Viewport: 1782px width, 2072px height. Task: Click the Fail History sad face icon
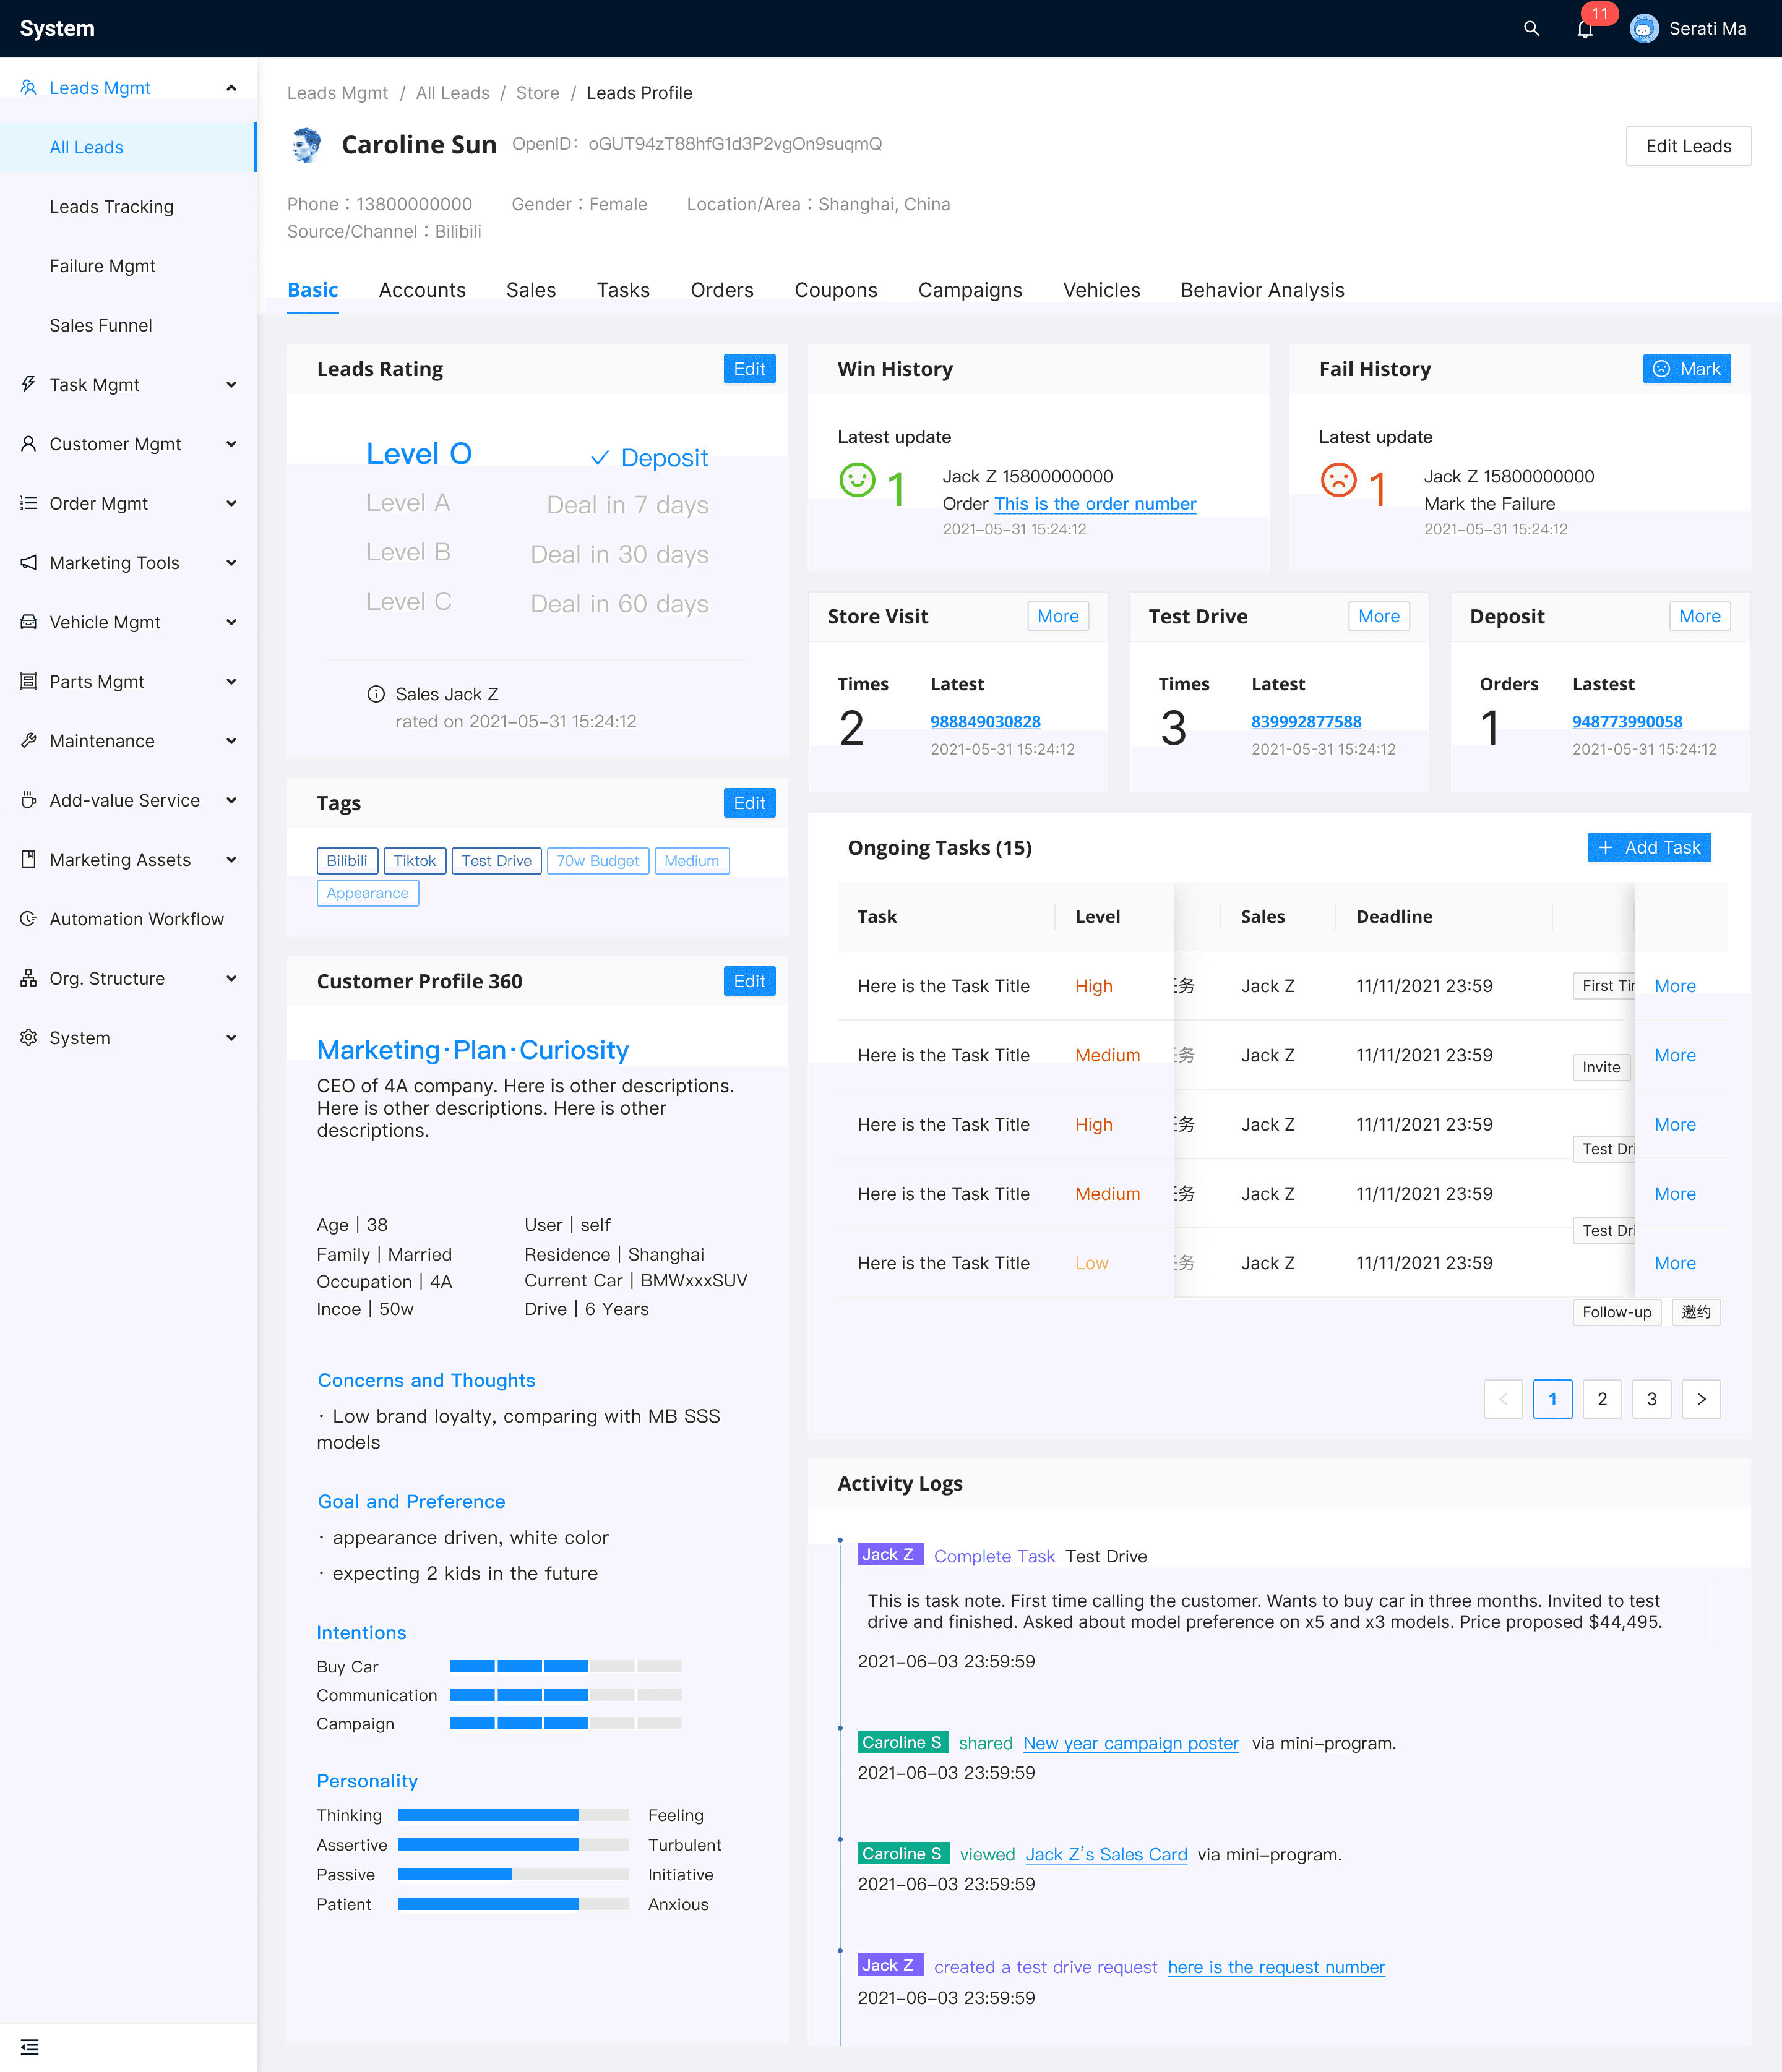[x=1338, y=480]
